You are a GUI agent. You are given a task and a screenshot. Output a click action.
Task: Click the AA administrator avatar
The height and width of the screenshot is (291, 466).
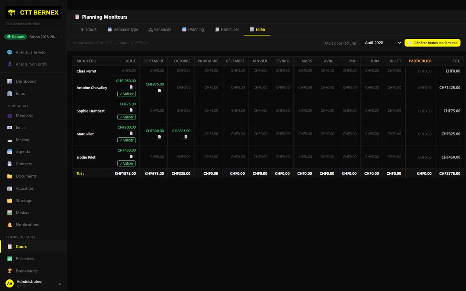(x=10, y=284)
